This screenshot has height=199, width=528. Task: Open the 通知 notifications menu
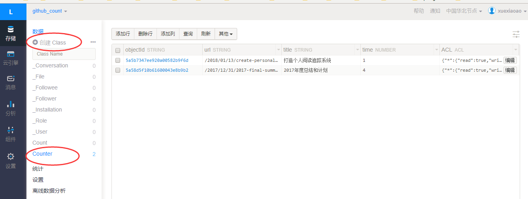tap(435, 11)
